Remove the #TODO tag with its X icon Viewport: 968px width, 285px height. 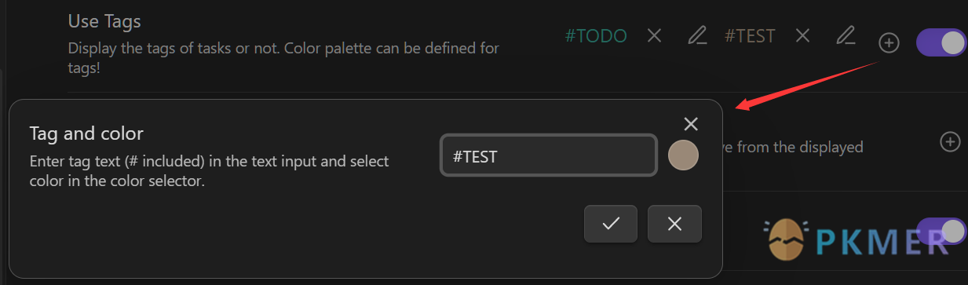point(655,36)
